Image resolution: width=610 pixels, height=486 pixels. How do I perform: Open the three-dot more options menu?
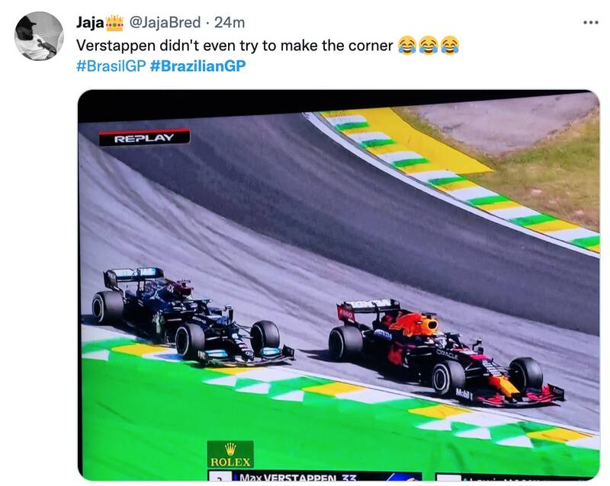590,23
